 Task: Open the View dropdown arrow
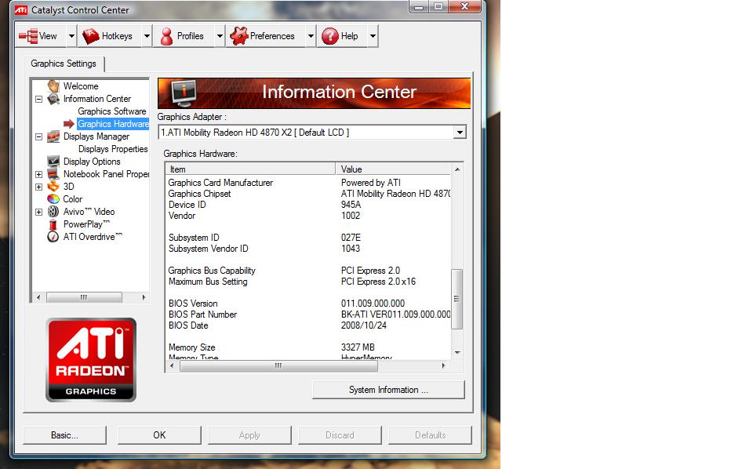tap(71, 36)
